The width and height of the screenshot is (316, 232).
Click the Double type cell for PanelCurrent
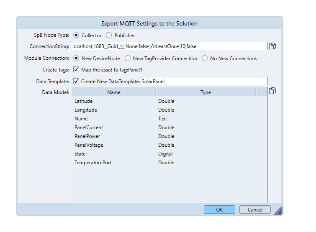tap(166, 127)
